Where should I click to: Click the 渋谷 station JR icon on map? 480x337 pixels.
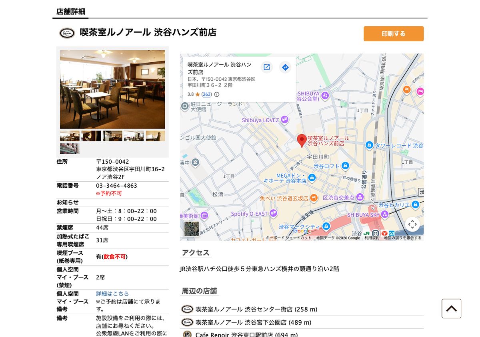pos(366,233)
